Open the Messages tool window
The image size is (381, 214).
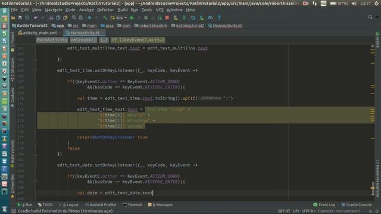tap(160, 204)
